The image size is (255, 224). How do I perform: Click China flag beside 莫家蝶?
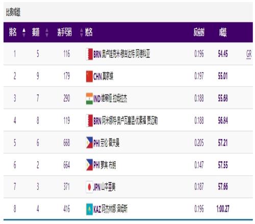[89, 76]
